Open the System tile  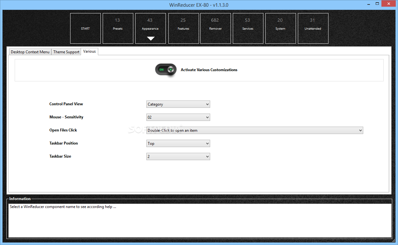(x=281, y=28)
